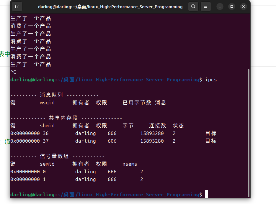The height and width of the screenshot is (204, 276).
Task: Click the nsems column header
Action: (130, 164)
